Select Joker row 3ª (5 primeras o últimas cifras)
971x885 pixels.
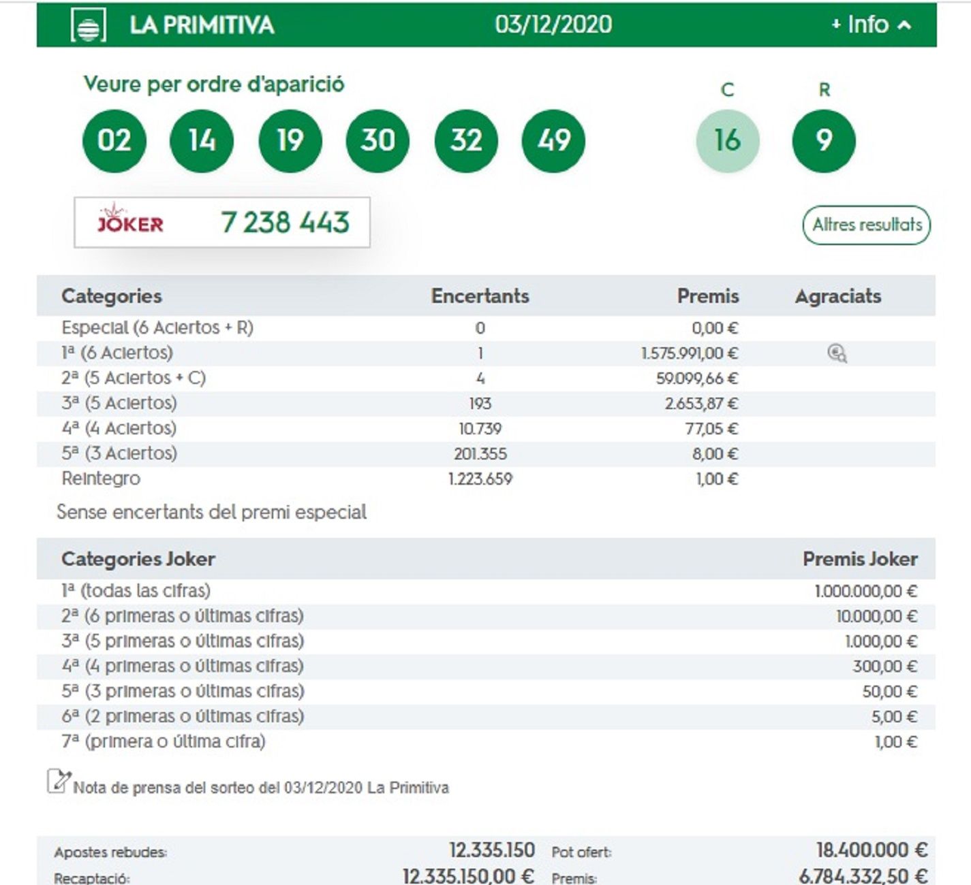pyautogui.click(x=486, y=641)
